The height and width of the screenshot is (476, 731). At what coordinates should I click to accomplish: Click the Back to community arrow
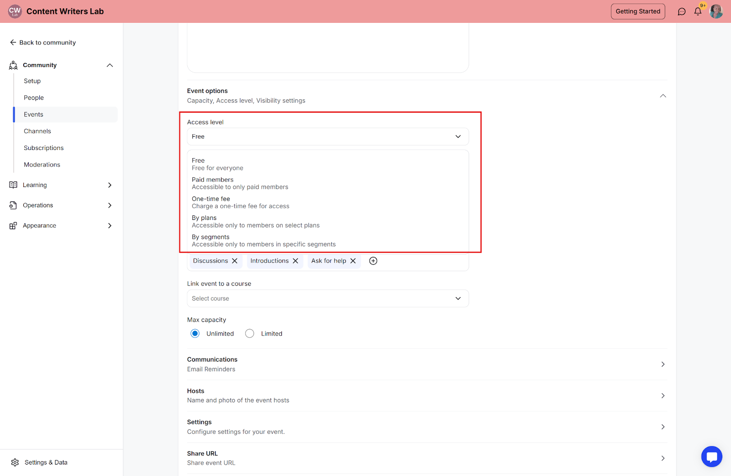[13, 43]
